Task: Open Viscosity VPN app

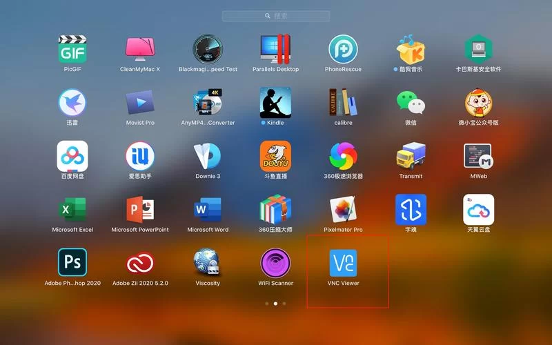Action: click(x=208, y=263)
